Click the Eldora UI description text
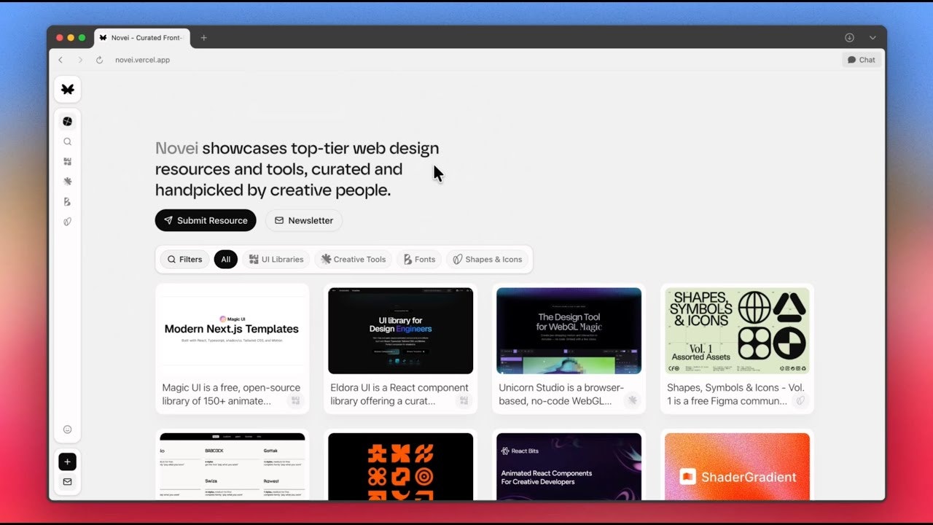Image resolution: width=933 pixels, height=525 pixels. (x=399, y=394)
